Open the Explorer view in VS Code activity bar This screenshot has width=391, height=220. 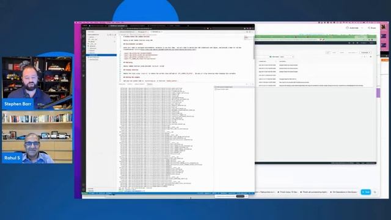[84, 36]
